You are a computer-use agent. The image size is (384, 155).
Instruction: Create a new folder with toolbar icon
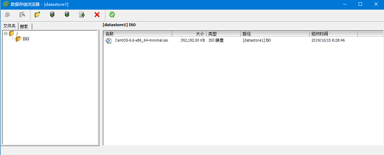click(x=37, y=15)
